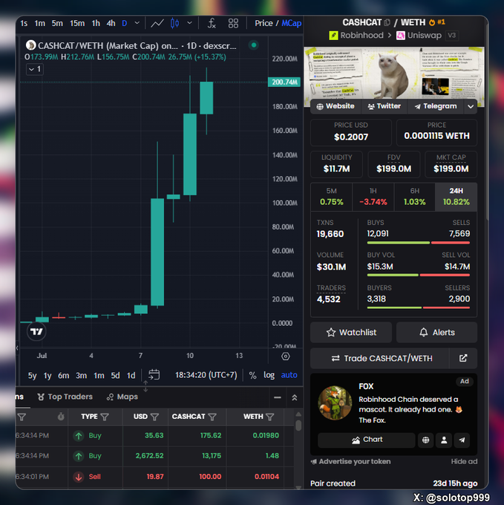Select the 24H change tab
504x505 pixels.
pos(456,197)
